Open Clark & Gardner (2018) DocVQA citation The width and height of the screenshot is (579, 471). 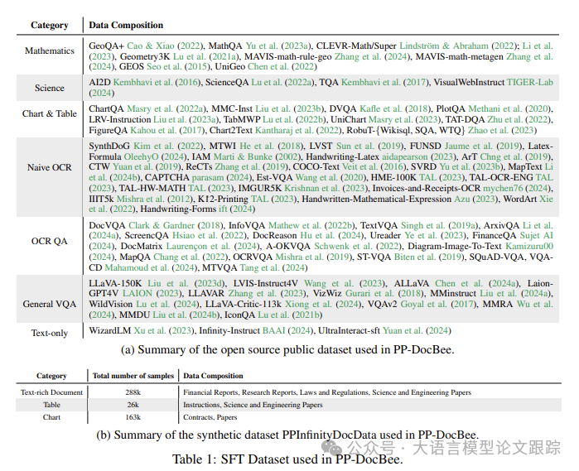coord(176,225)
